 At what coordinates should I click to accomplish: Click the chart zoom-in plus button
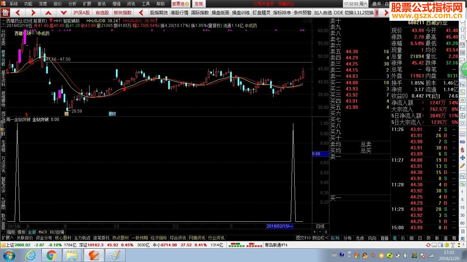point(315,232)
